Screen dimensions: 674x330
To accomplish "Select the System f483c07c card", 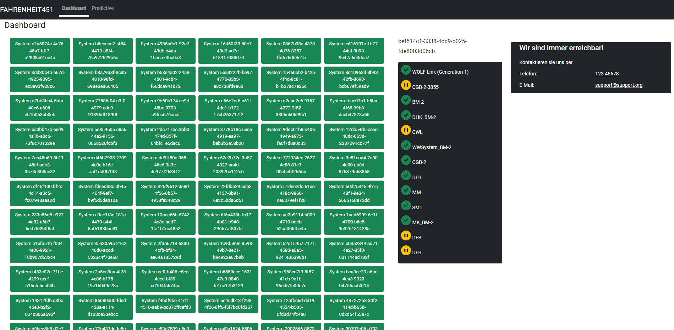I will 40,279.
